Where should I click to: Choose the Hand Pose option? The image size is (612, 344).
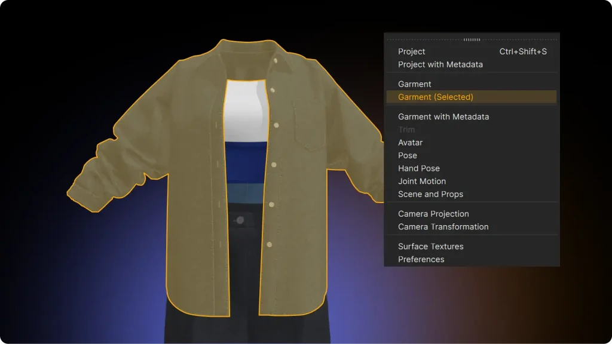[x=419, y=168]
